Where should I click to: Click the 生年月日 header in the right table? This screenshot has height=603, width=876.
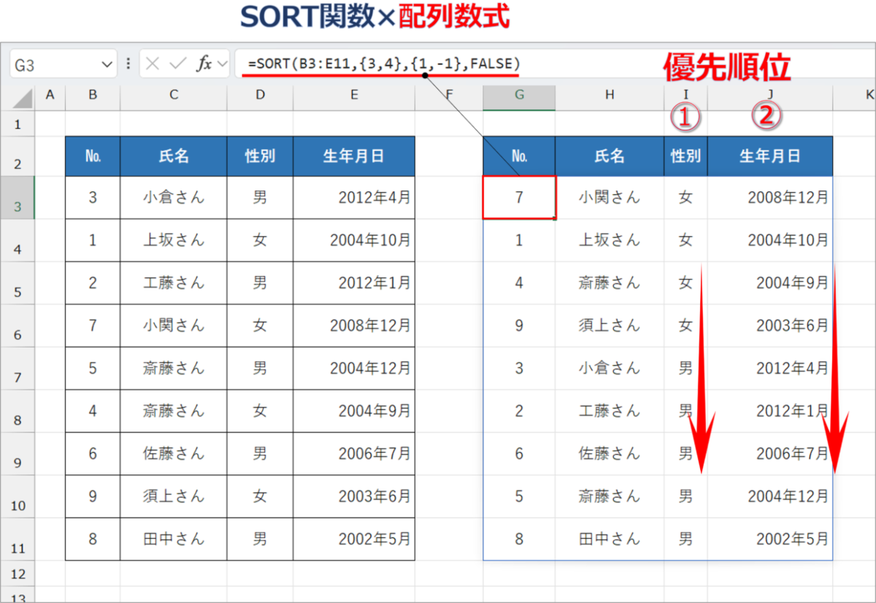[770, 155]
